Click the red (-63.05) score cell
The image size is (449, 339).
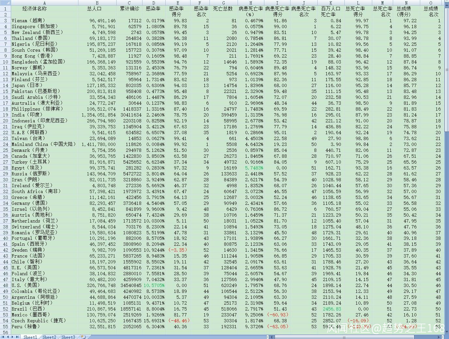pyautogui.click(x=277, y=327)
